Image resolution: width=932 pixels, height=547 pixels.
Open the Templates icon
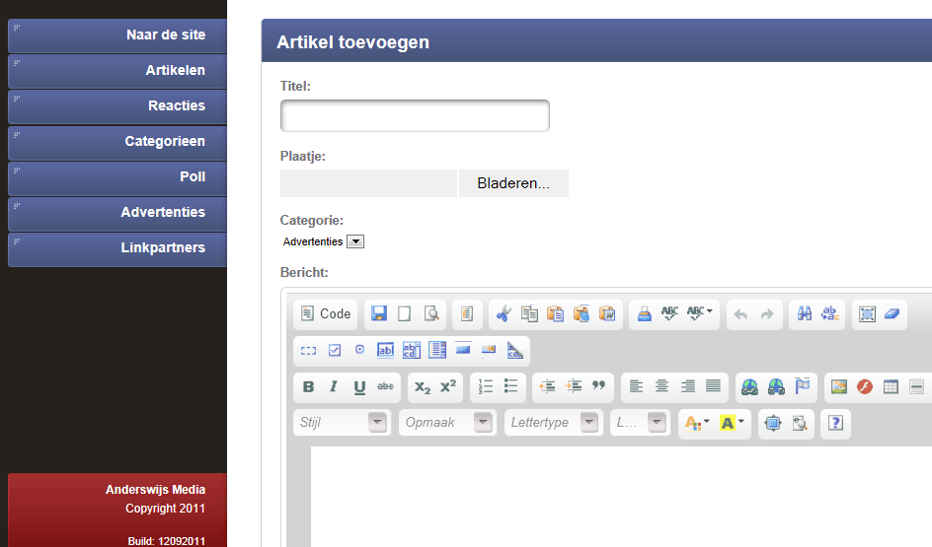point(467,313)
